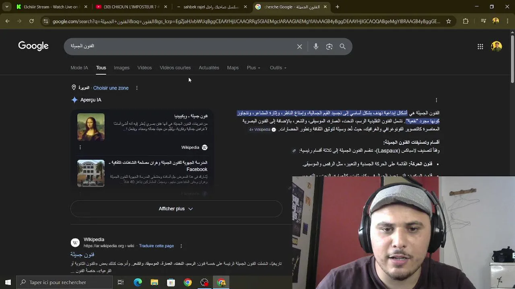Close the current Google search tab

point(325,7)
